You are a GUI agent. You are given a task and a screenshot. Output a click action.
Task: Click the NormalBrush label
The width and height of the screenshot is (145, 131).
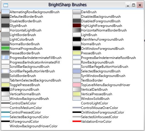pyautogui.click(x=91, y=44)
